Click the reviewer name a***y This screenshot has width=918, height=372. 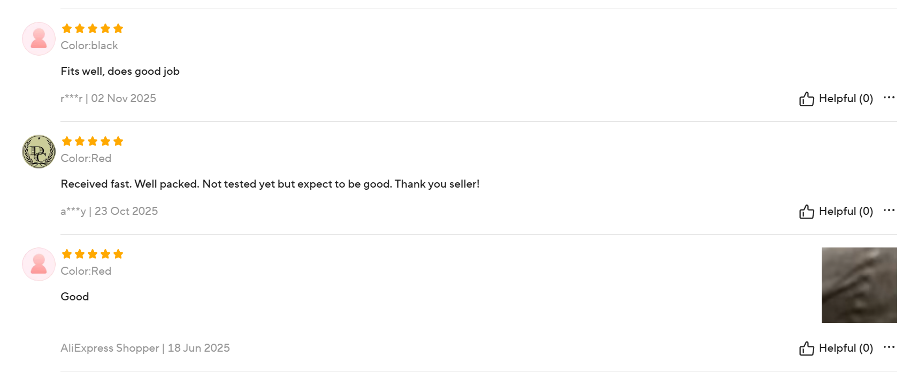point(73,212)
